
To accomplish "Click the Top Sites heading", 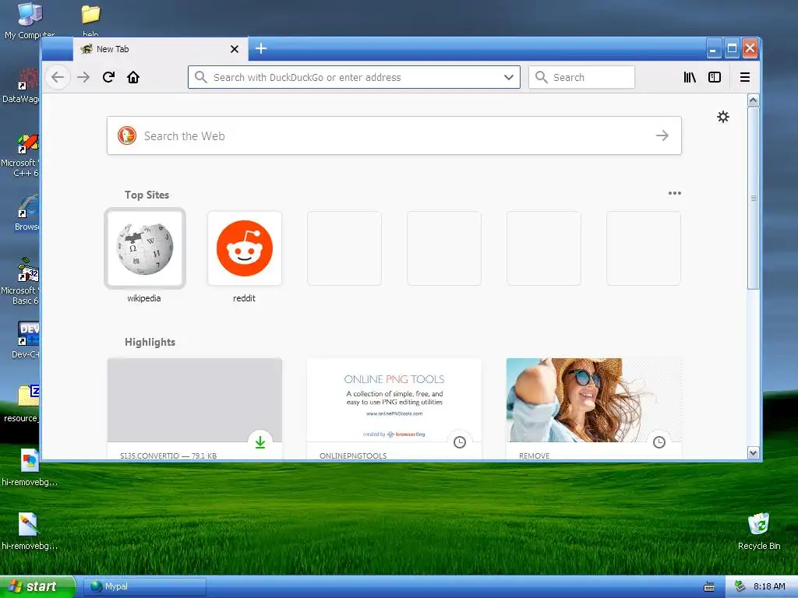I will pyautogui.click(x=147, y=195).
